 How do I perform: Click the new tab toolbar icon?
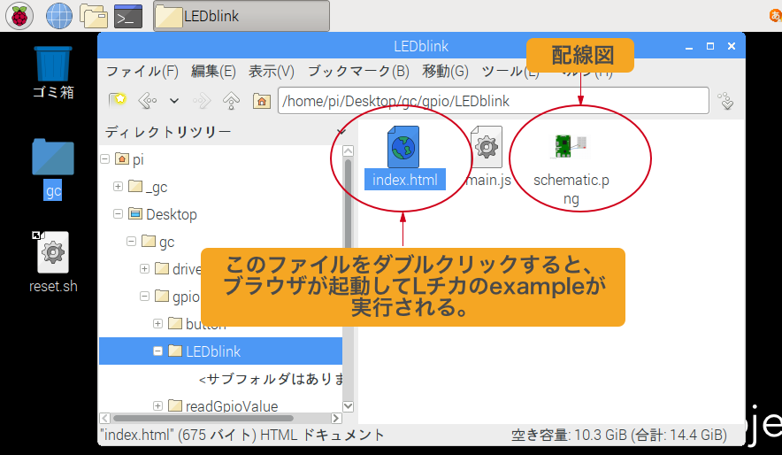tap(117, 101)
